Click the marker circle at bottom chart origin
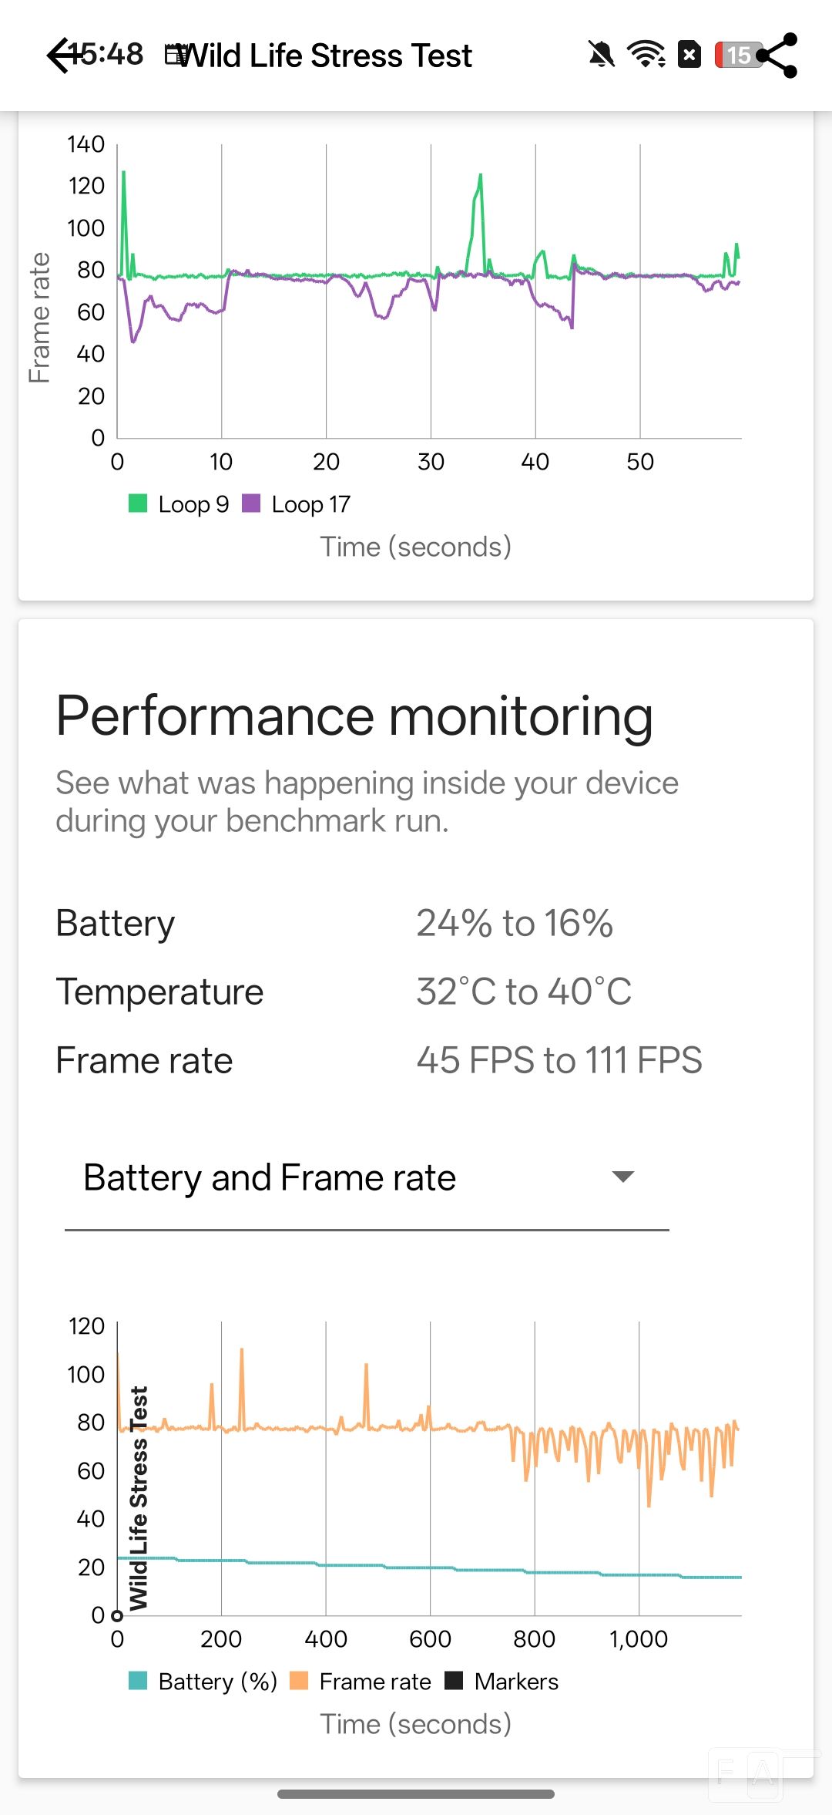Screen dimensions: 832x1815 117,1615
